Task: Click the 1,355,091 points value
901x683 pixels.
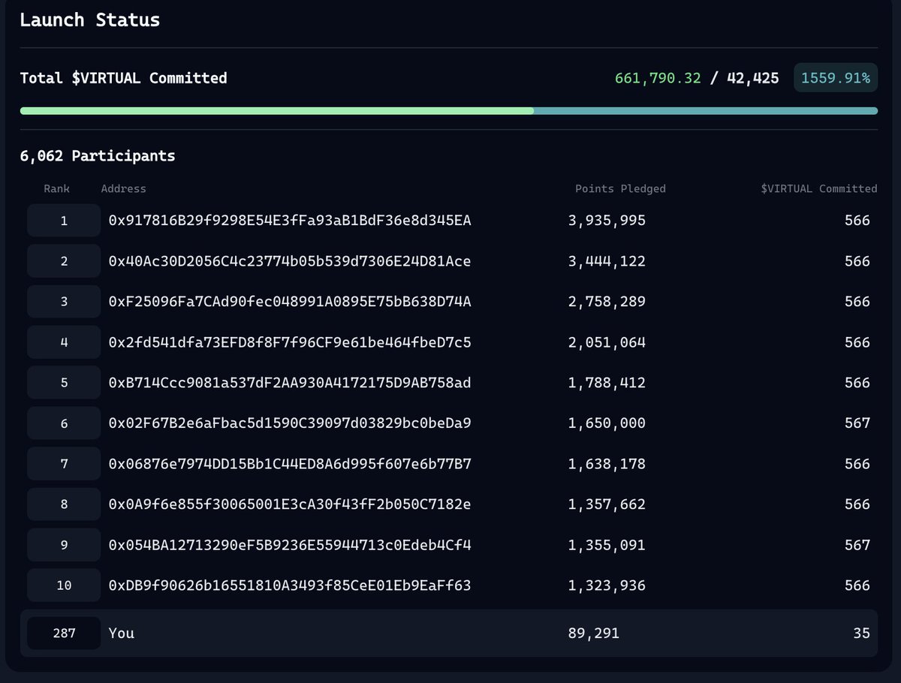Action: (x=607, y=545)
